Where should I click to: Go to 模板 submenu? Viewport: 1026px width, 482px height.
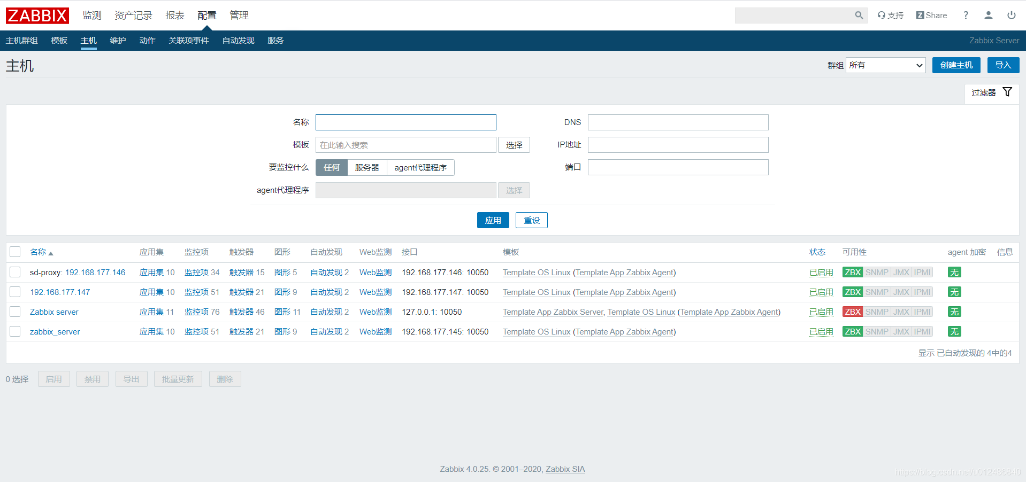pyautogui.click(x=59, y=41)
